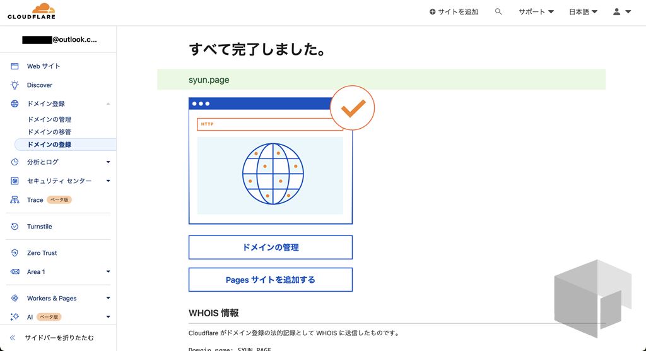The image size is (646, 351).
Task: Click the 分析とログ pie chart icon
Action: tap(15, 162)
